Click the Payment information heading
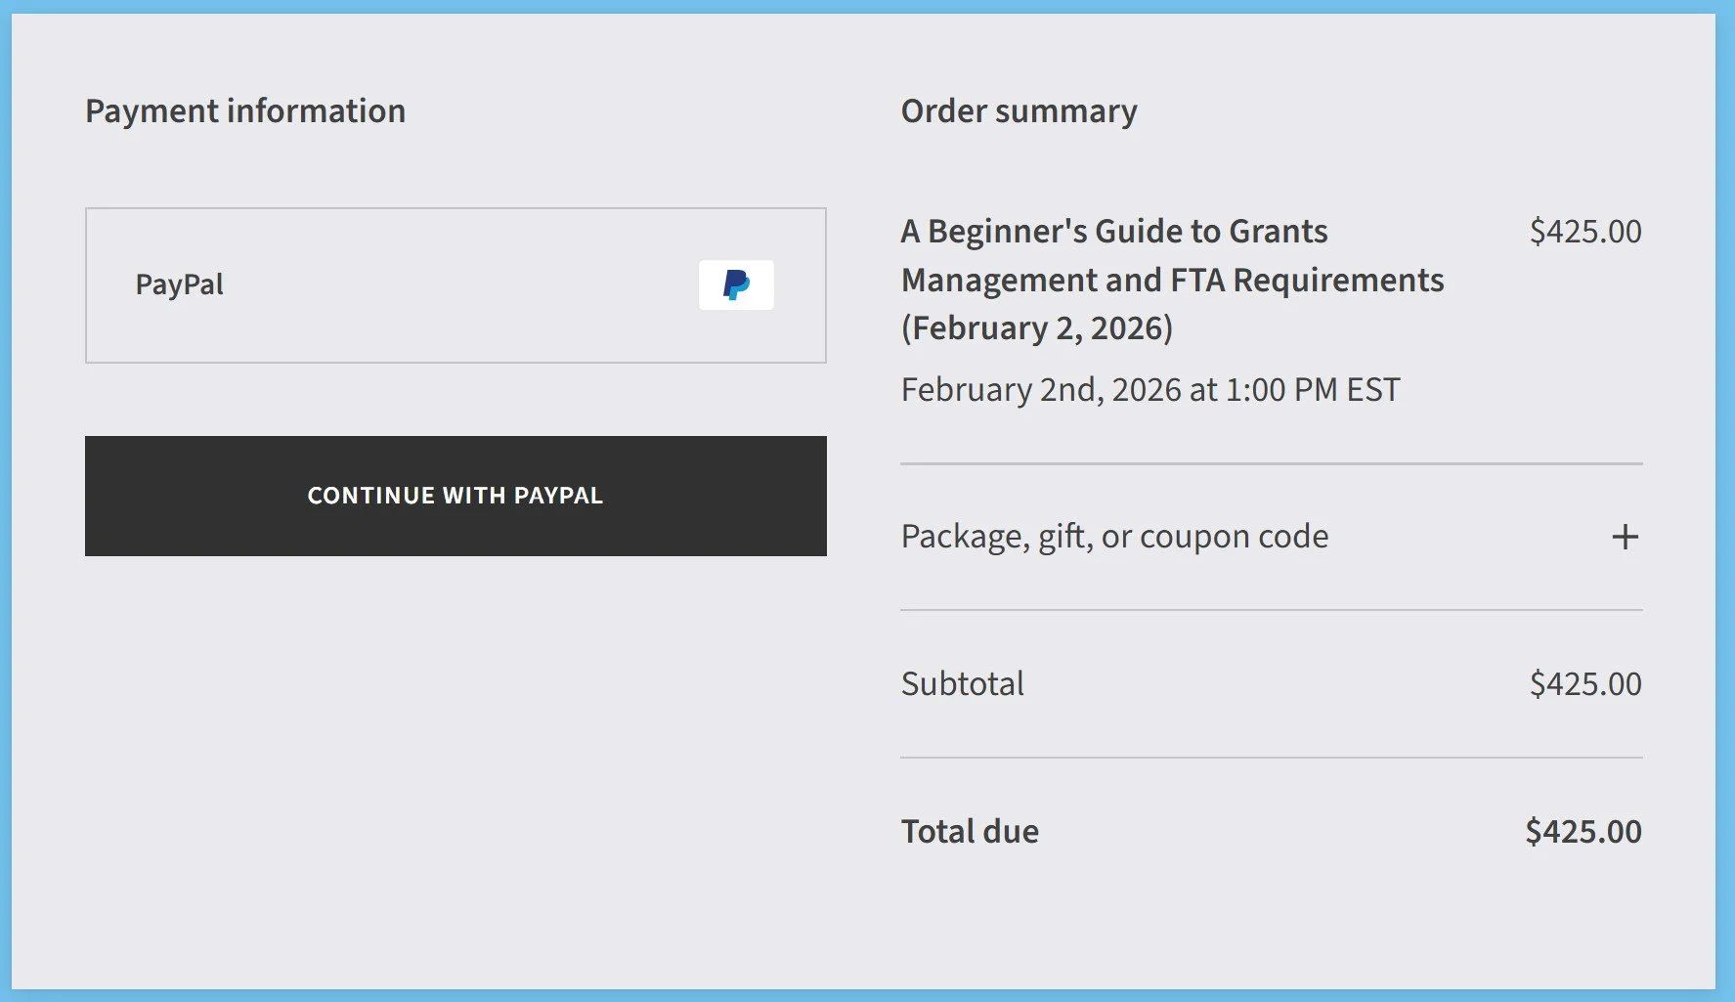This screenshot has height=1002, width=1735. [245, 110]
